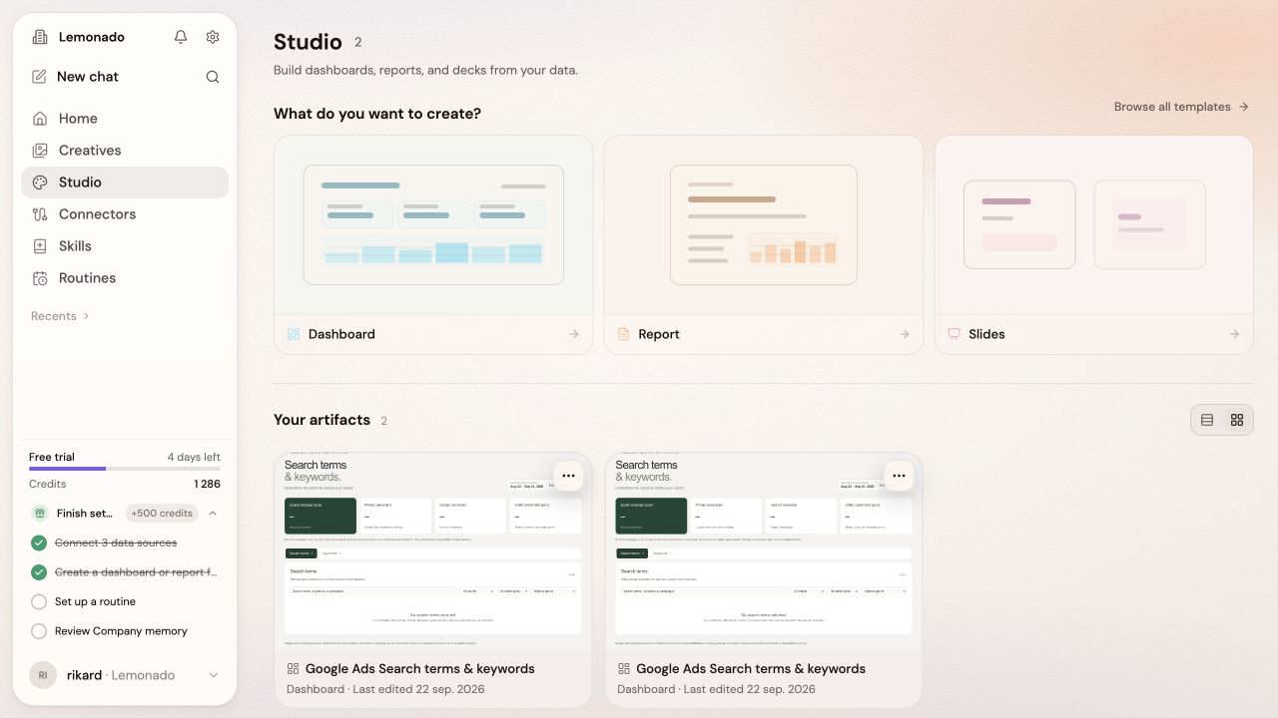1278x718 pixels.
Task: Switch artifacts to grid view
Action: [1237, 420]
